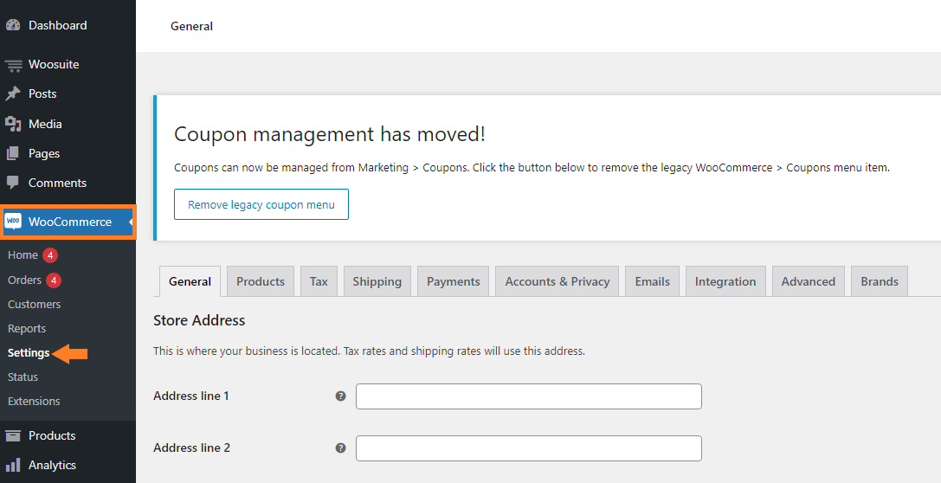Click help icon next to Address line 2
941x483 pixels.
click(341, 448)
